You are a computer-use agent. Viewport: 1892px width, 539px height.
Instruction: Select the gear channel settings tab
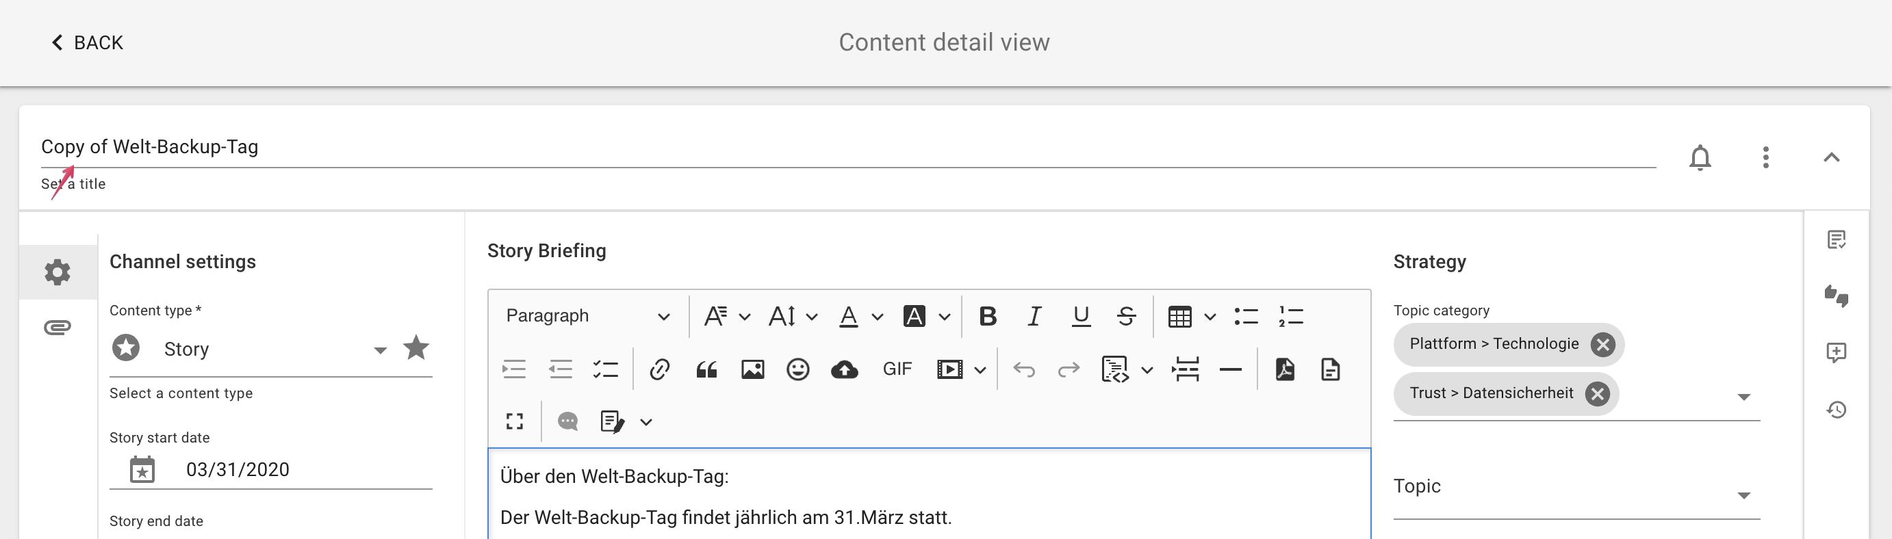pyautogui.click(x=57, y=272)
